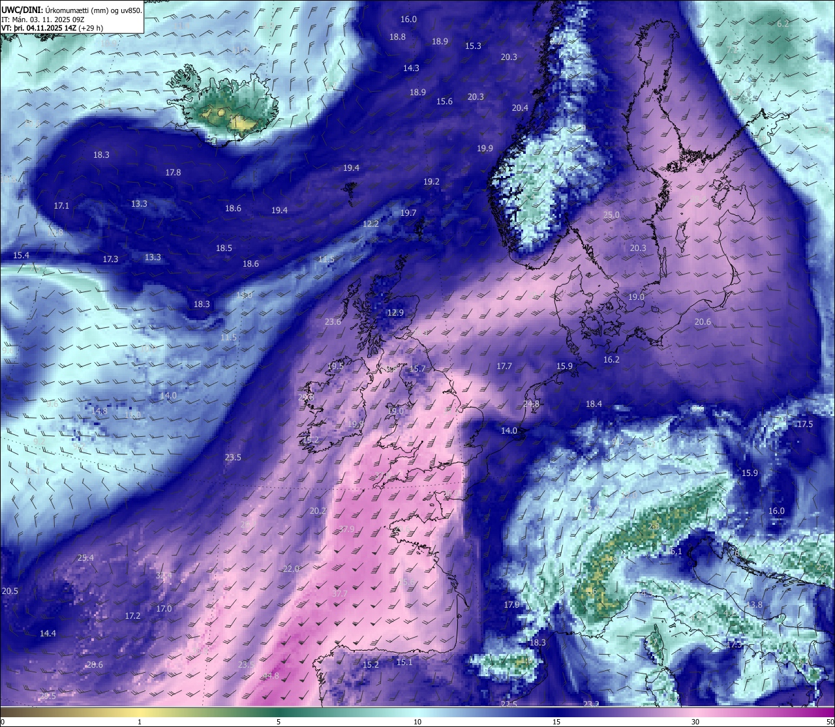Select the colorbar tick label 10
Screen dimensions: 835x727
pyautogui.click(x=417, y=722)
